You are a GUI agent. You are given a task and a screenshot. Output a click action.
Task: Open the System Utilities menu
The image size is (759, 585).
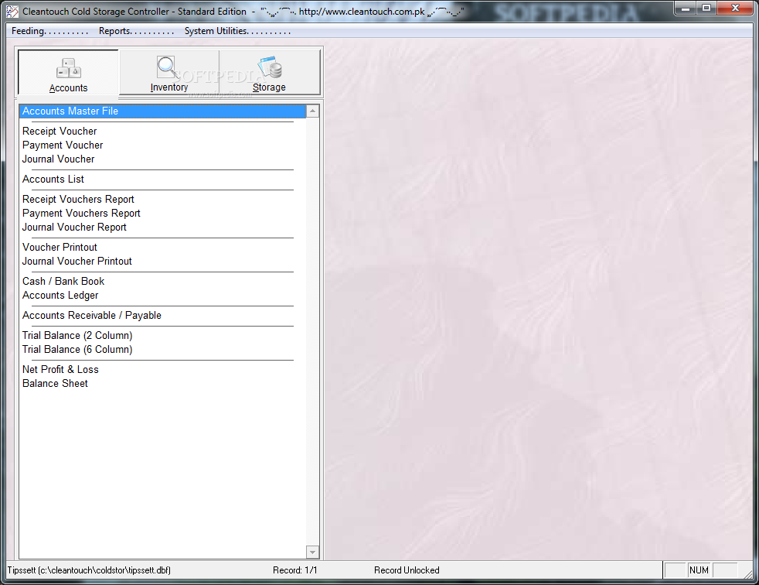[x=237, y=31]
